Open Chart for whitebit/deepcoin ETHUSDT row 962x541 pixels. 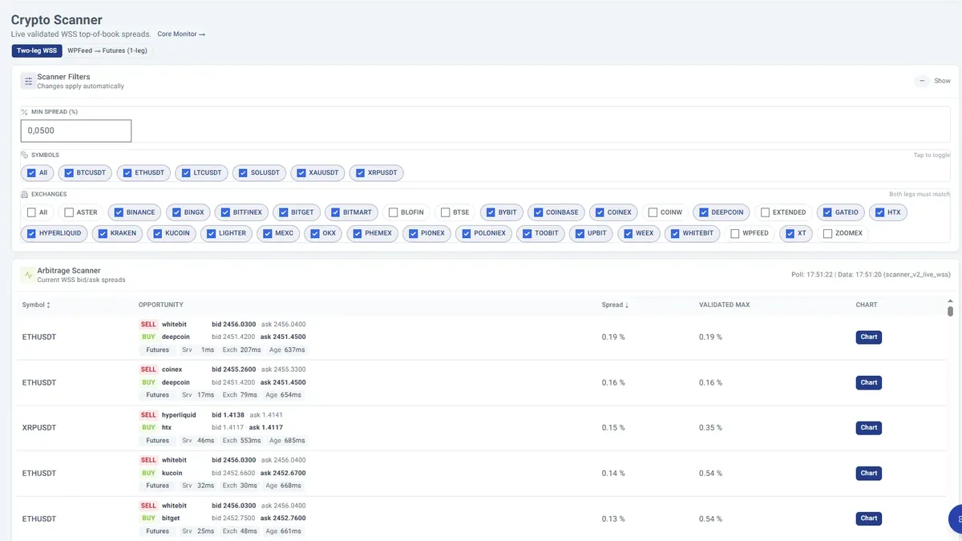[869, 337]
